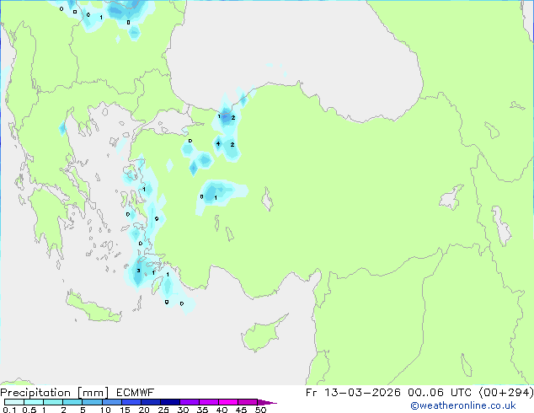Screen dimensions: 534x413
Task: Click the legend swatch between 10 and 15
Action: coord(112,402)
